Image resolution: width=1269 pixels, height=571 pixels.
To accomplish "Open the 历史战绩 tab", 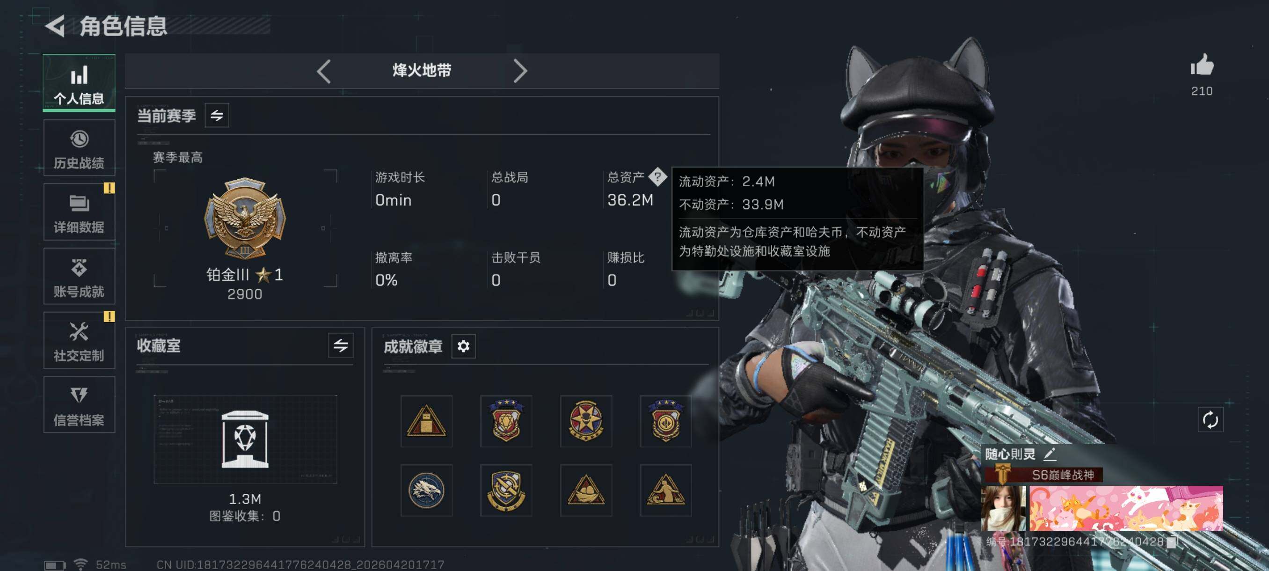I will tap(80, 148).
